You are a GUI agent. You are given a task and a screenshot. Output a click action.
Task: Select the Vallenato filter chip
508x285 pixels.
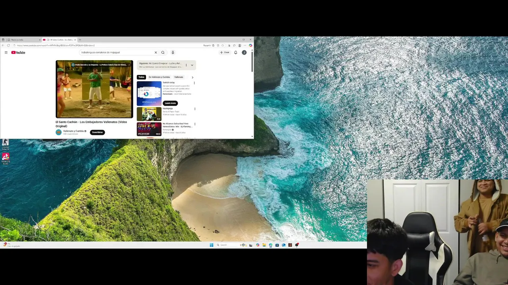179,77
